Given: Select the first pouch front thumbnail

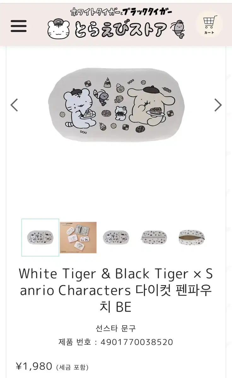Looking at the screenshot, I should (x=40, y=238).
